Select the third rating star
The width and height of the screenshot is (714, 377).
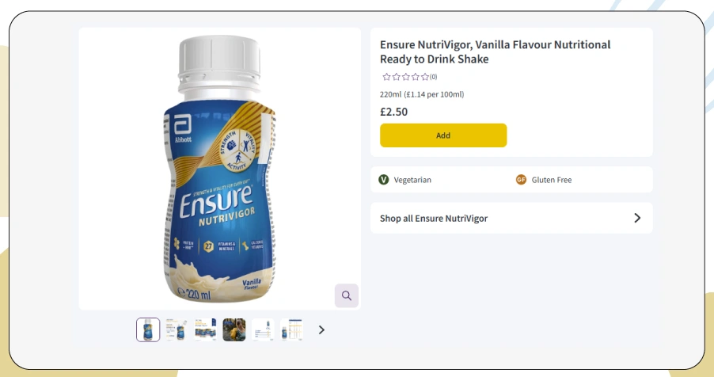click(x=406, y=77)
